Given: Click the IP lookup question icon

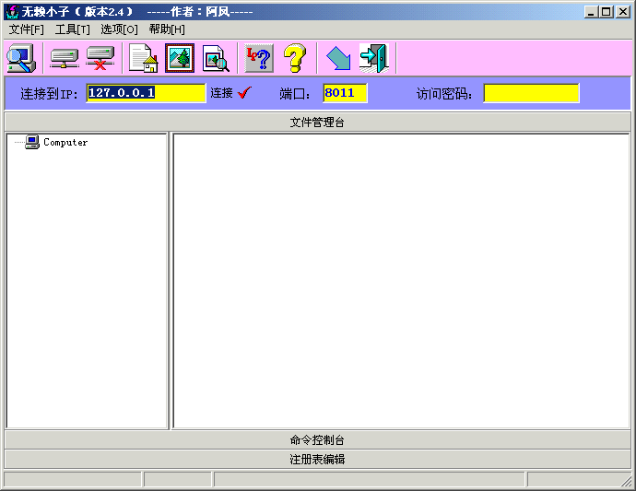Looking at the screenshot, I should click(259, 58).
